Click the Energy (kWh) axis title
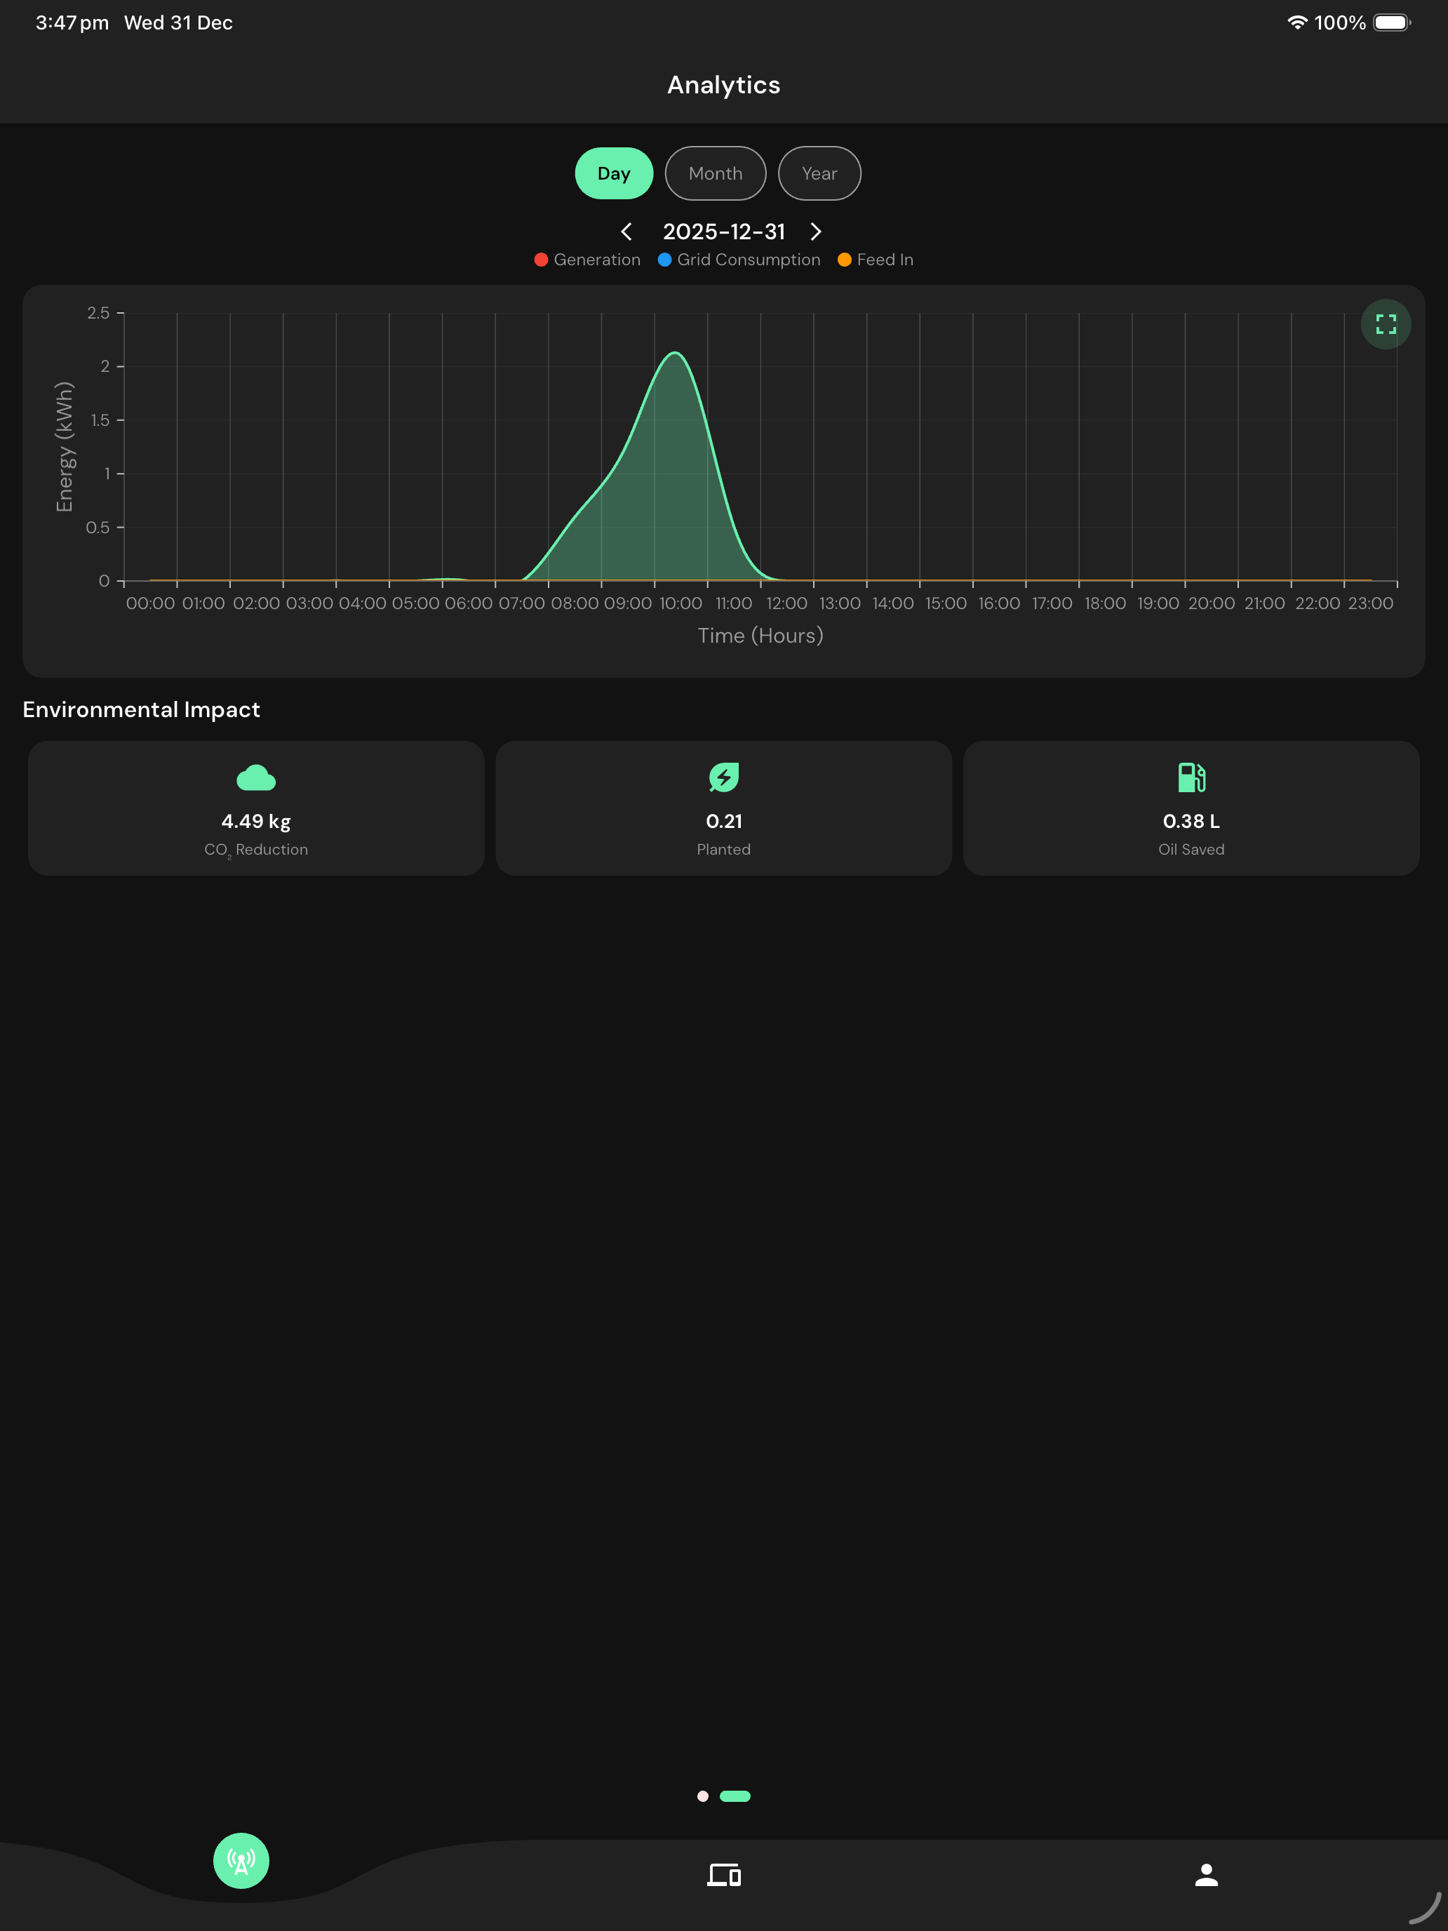The image size is (1448, 1931). [x=65, y=447]
